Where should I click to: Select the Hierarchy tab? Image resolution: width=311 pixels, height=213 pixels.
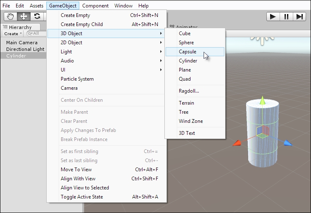(x=20, y=27)
